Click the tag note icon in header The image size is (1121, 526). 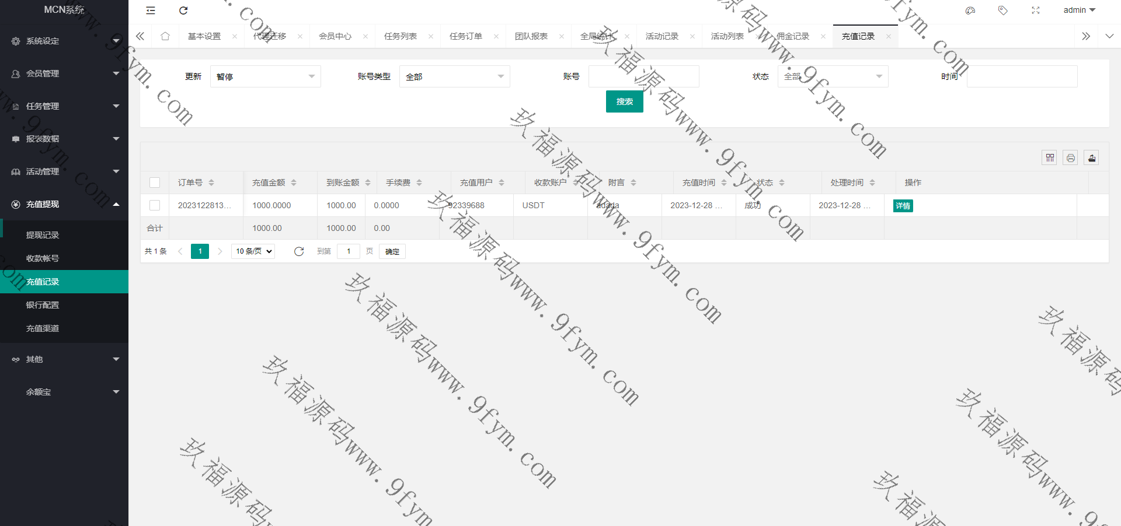pos(1002,10)
